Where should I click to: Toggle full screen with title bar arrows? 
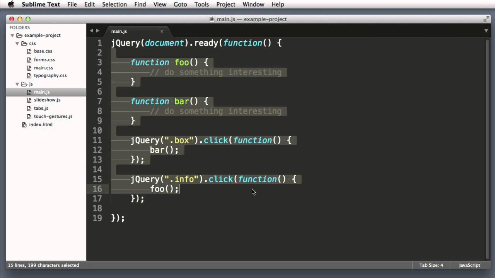pos(486,19)
